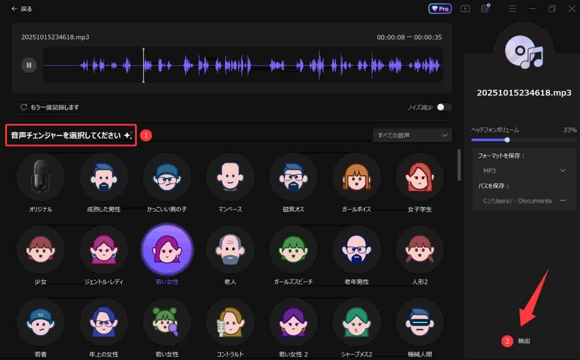
Task: Select the 機械人間 robot voice avatar
Action: pyautogui.click(x=419, y=322)
